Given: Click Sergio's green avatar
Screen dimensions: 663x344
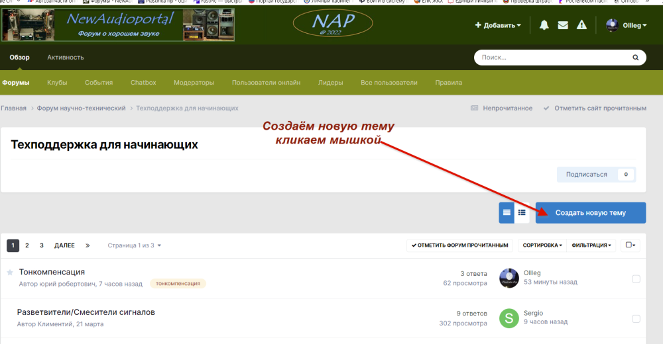Looking at the screenshot, I should (509, 318).
